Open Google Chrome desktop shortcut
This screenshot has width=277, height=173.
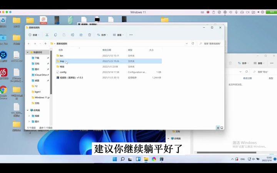point(3,93)
